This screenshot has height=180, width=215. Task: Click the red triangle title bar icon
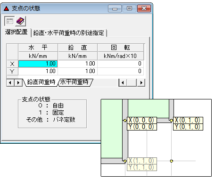[x=7, y=8]
